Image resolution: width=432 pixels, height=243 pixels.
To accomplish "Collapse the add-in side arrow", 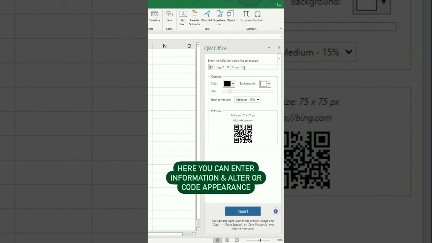I will coord(279,59).
